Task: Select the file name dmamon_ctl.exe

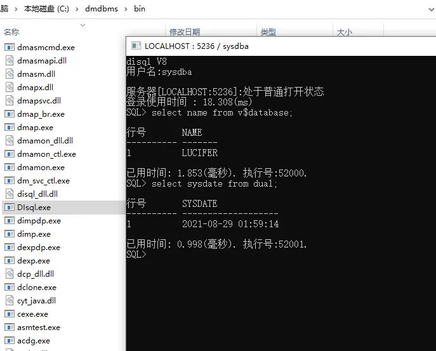Action: (x=46, y=154)
